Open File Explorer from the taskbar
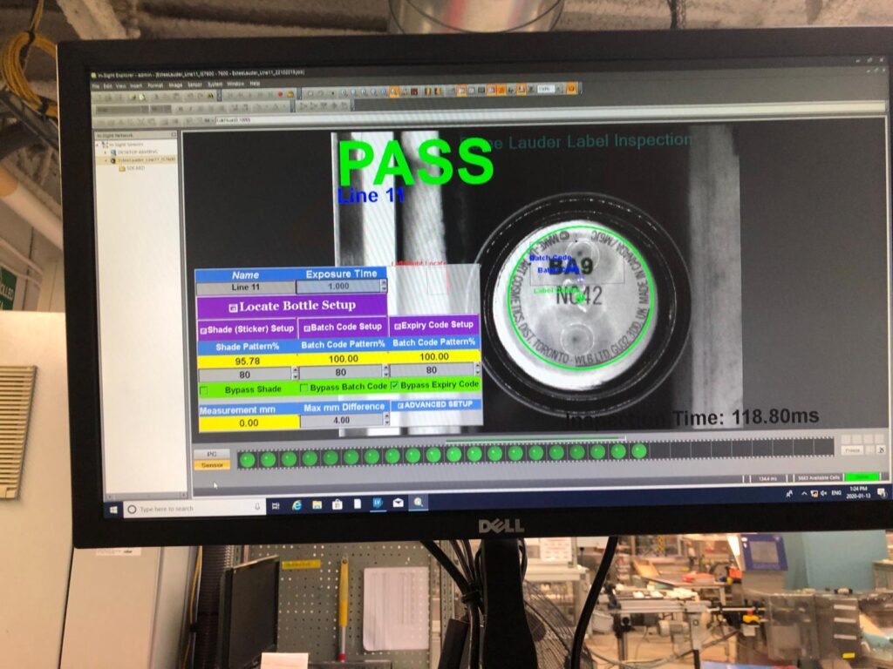The width and height of the screenshot is (893, 669). 317,504
